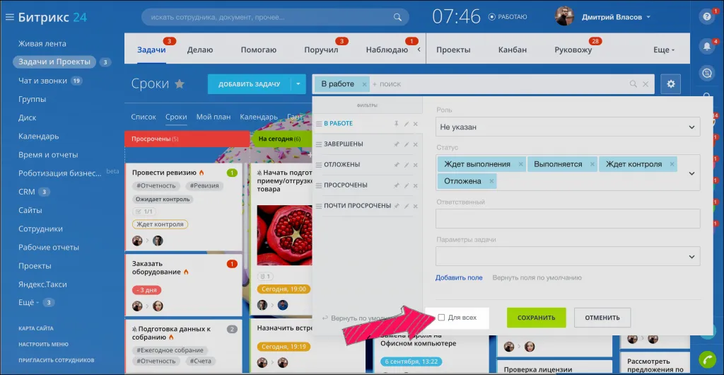Edit the Отложены filter with pencil icon
Screen dimensions: 724x375
[x=407, y=165]
